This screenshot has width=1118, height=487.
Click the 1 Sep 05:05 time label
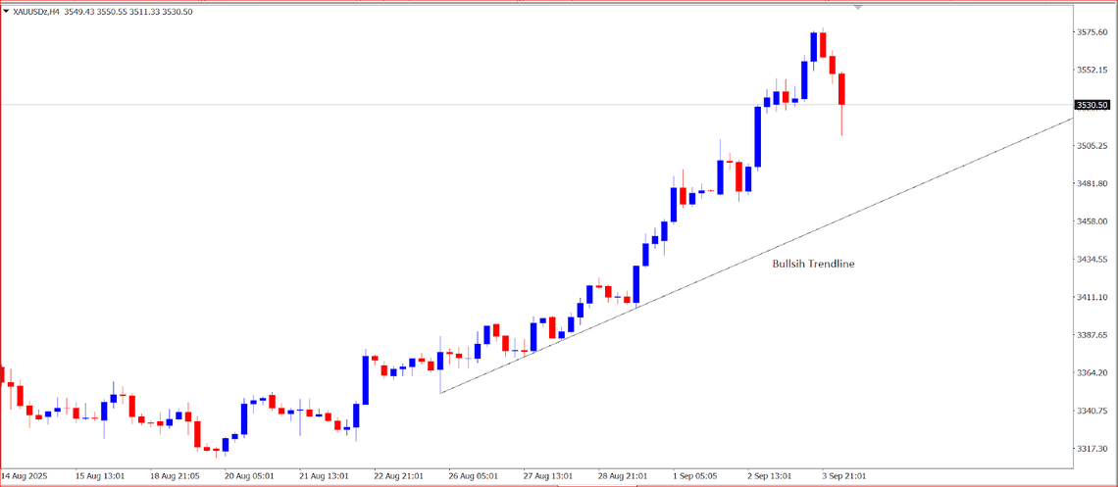pos(694,476)
